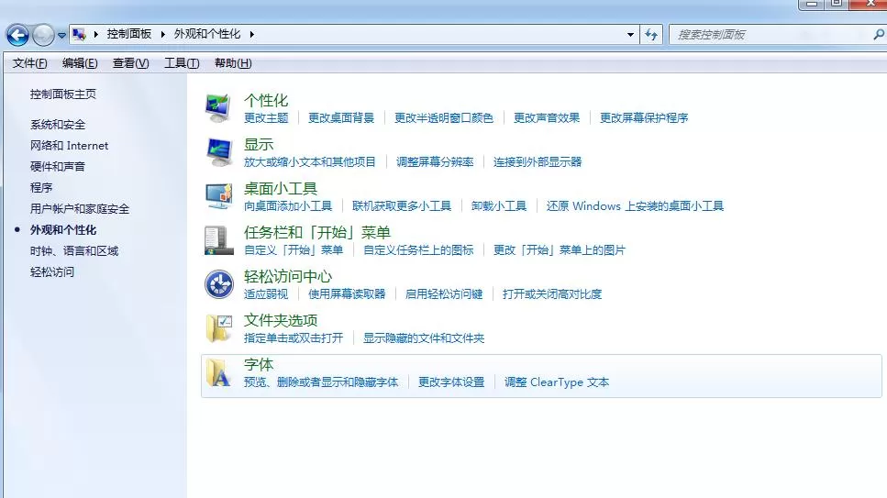
Task: Open 轻松访问中心 heading link
Action: [x=288, y=277]
